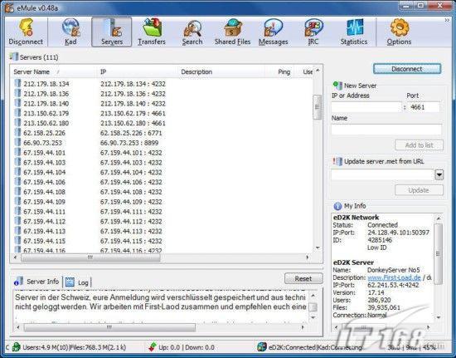The width and height of the screenshot is (456, 358).
Task: Open the Shared Files view
Action: (x=232, y=32)
